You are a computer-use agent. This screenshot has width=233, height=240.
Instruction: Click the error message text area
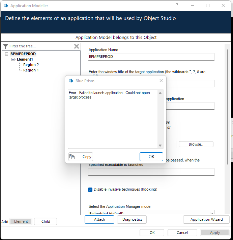113,119
